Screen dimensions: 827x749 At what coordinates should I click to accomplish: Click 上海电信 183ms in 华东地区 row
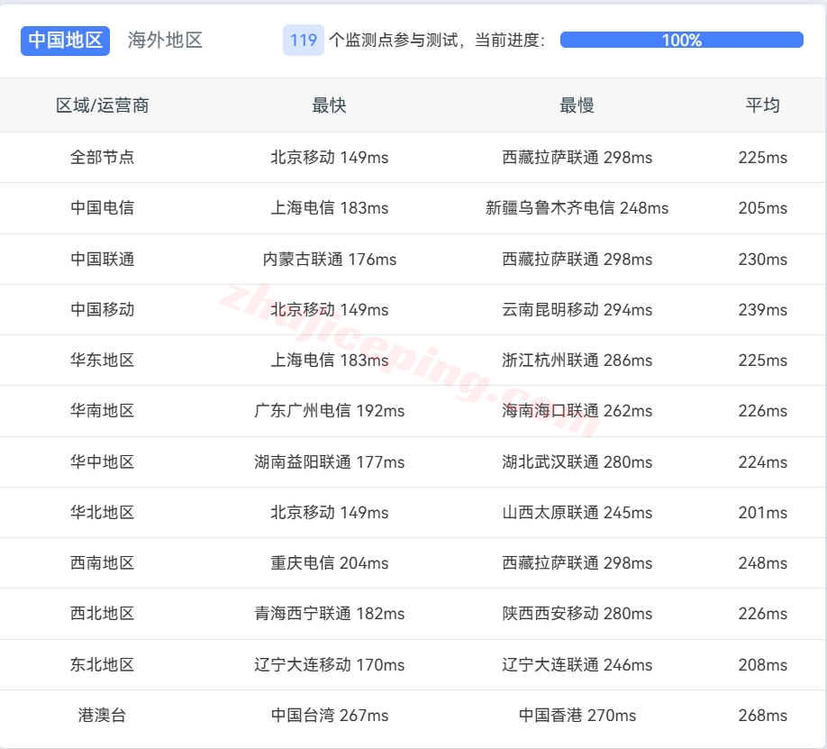pos(329,360)
